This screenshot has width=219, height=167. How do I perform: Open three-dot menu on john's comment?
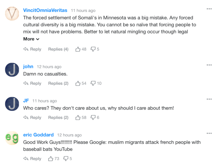209,65
